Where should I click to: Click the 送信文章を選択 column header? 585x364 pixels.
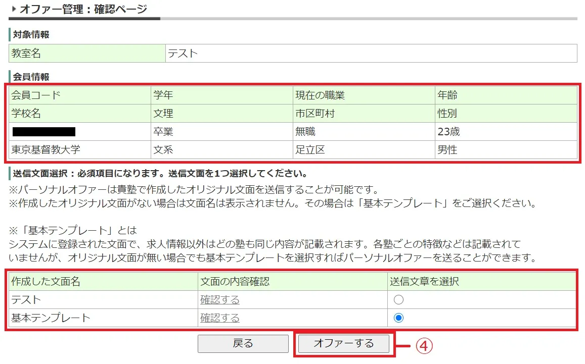[x=424, y=282]
